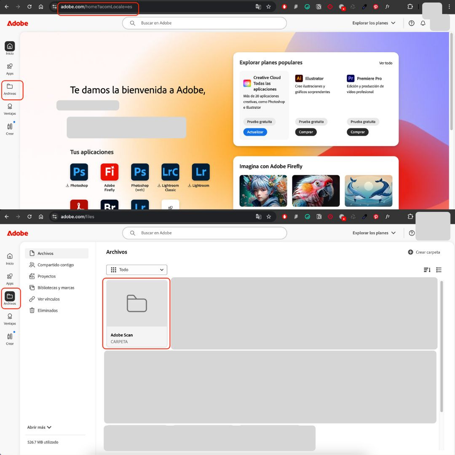Screen dimensions: 455x455
Task: Focus the Buscar en Adobe field in files window
Action: (x=205, y=233)
